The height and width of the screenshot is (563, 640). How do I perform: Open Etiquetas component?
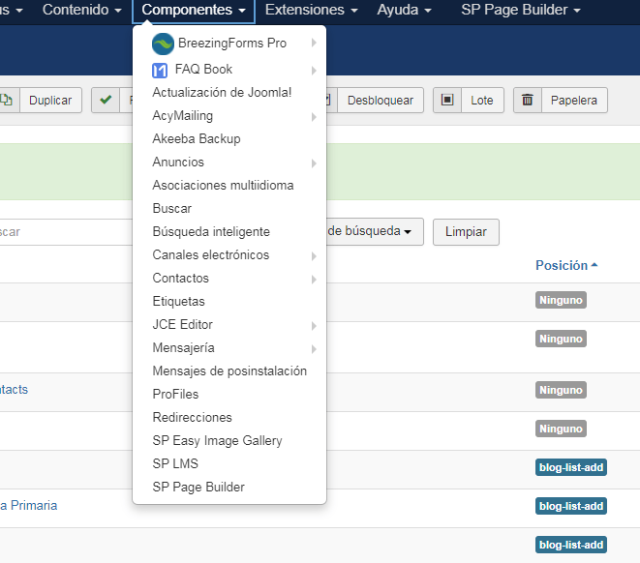[x=178, y=302]
